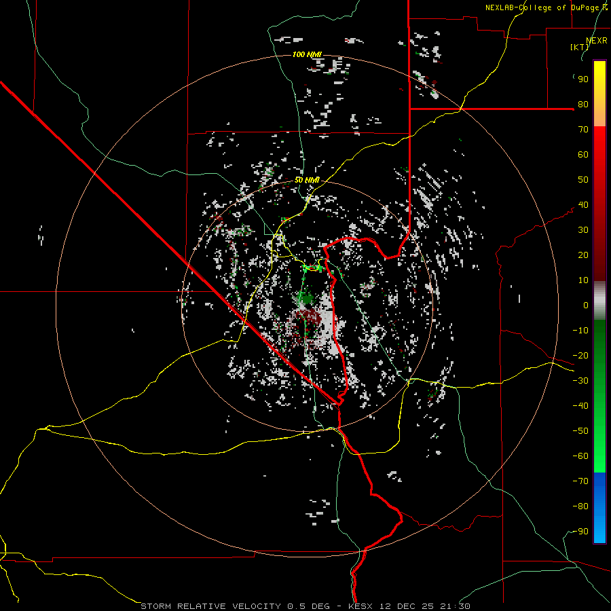Click the positive 70 scale label
611x611 pixels.
(x=583, y=130)
